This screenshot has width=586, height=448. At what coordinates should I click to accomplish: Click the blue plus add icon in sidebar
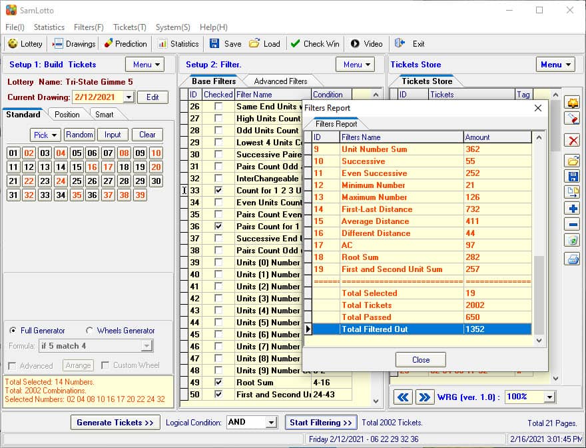click(x=573, y=209)
